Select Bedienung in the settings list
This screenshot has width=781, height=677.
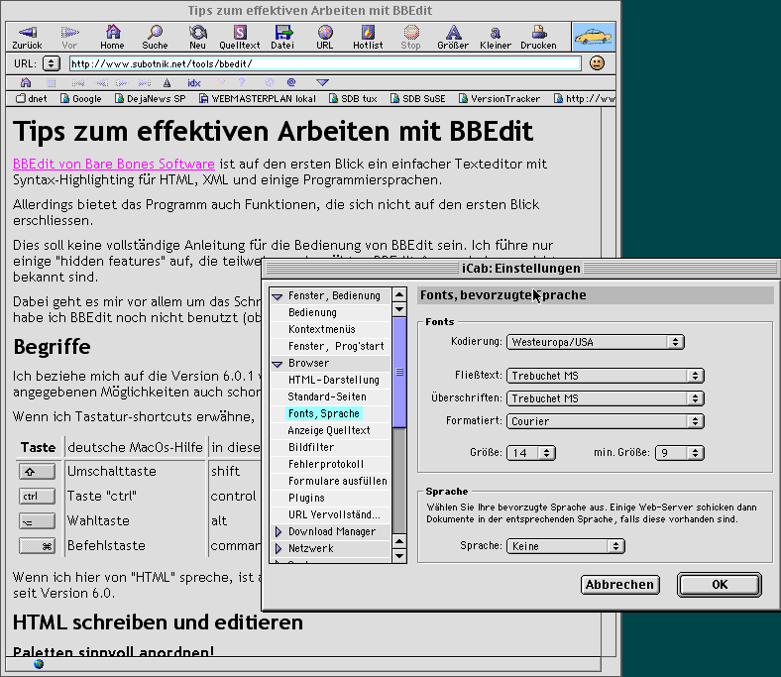pyautogui.click(x=312, y=312)
